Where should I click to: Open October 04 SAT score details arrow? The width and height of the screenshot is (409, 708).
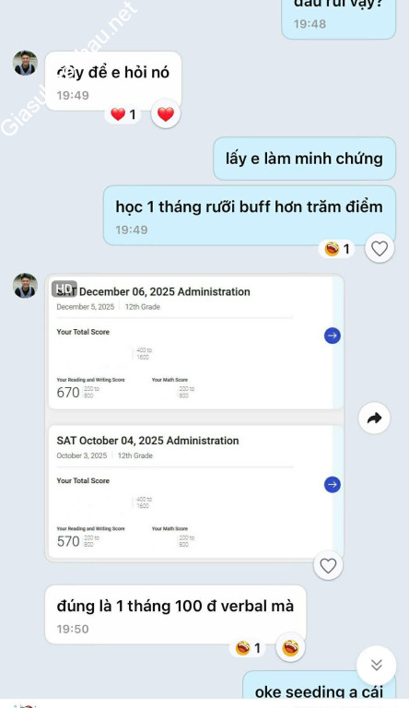click(333, 485)
